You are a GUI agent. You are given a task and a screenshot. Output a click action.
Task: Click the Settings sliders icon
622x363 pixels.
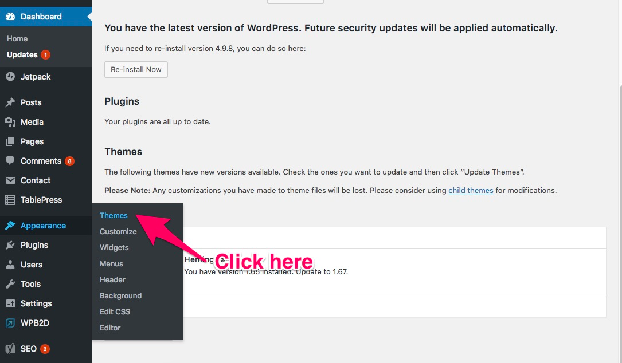pyautogui.click(x=10, y=303)
